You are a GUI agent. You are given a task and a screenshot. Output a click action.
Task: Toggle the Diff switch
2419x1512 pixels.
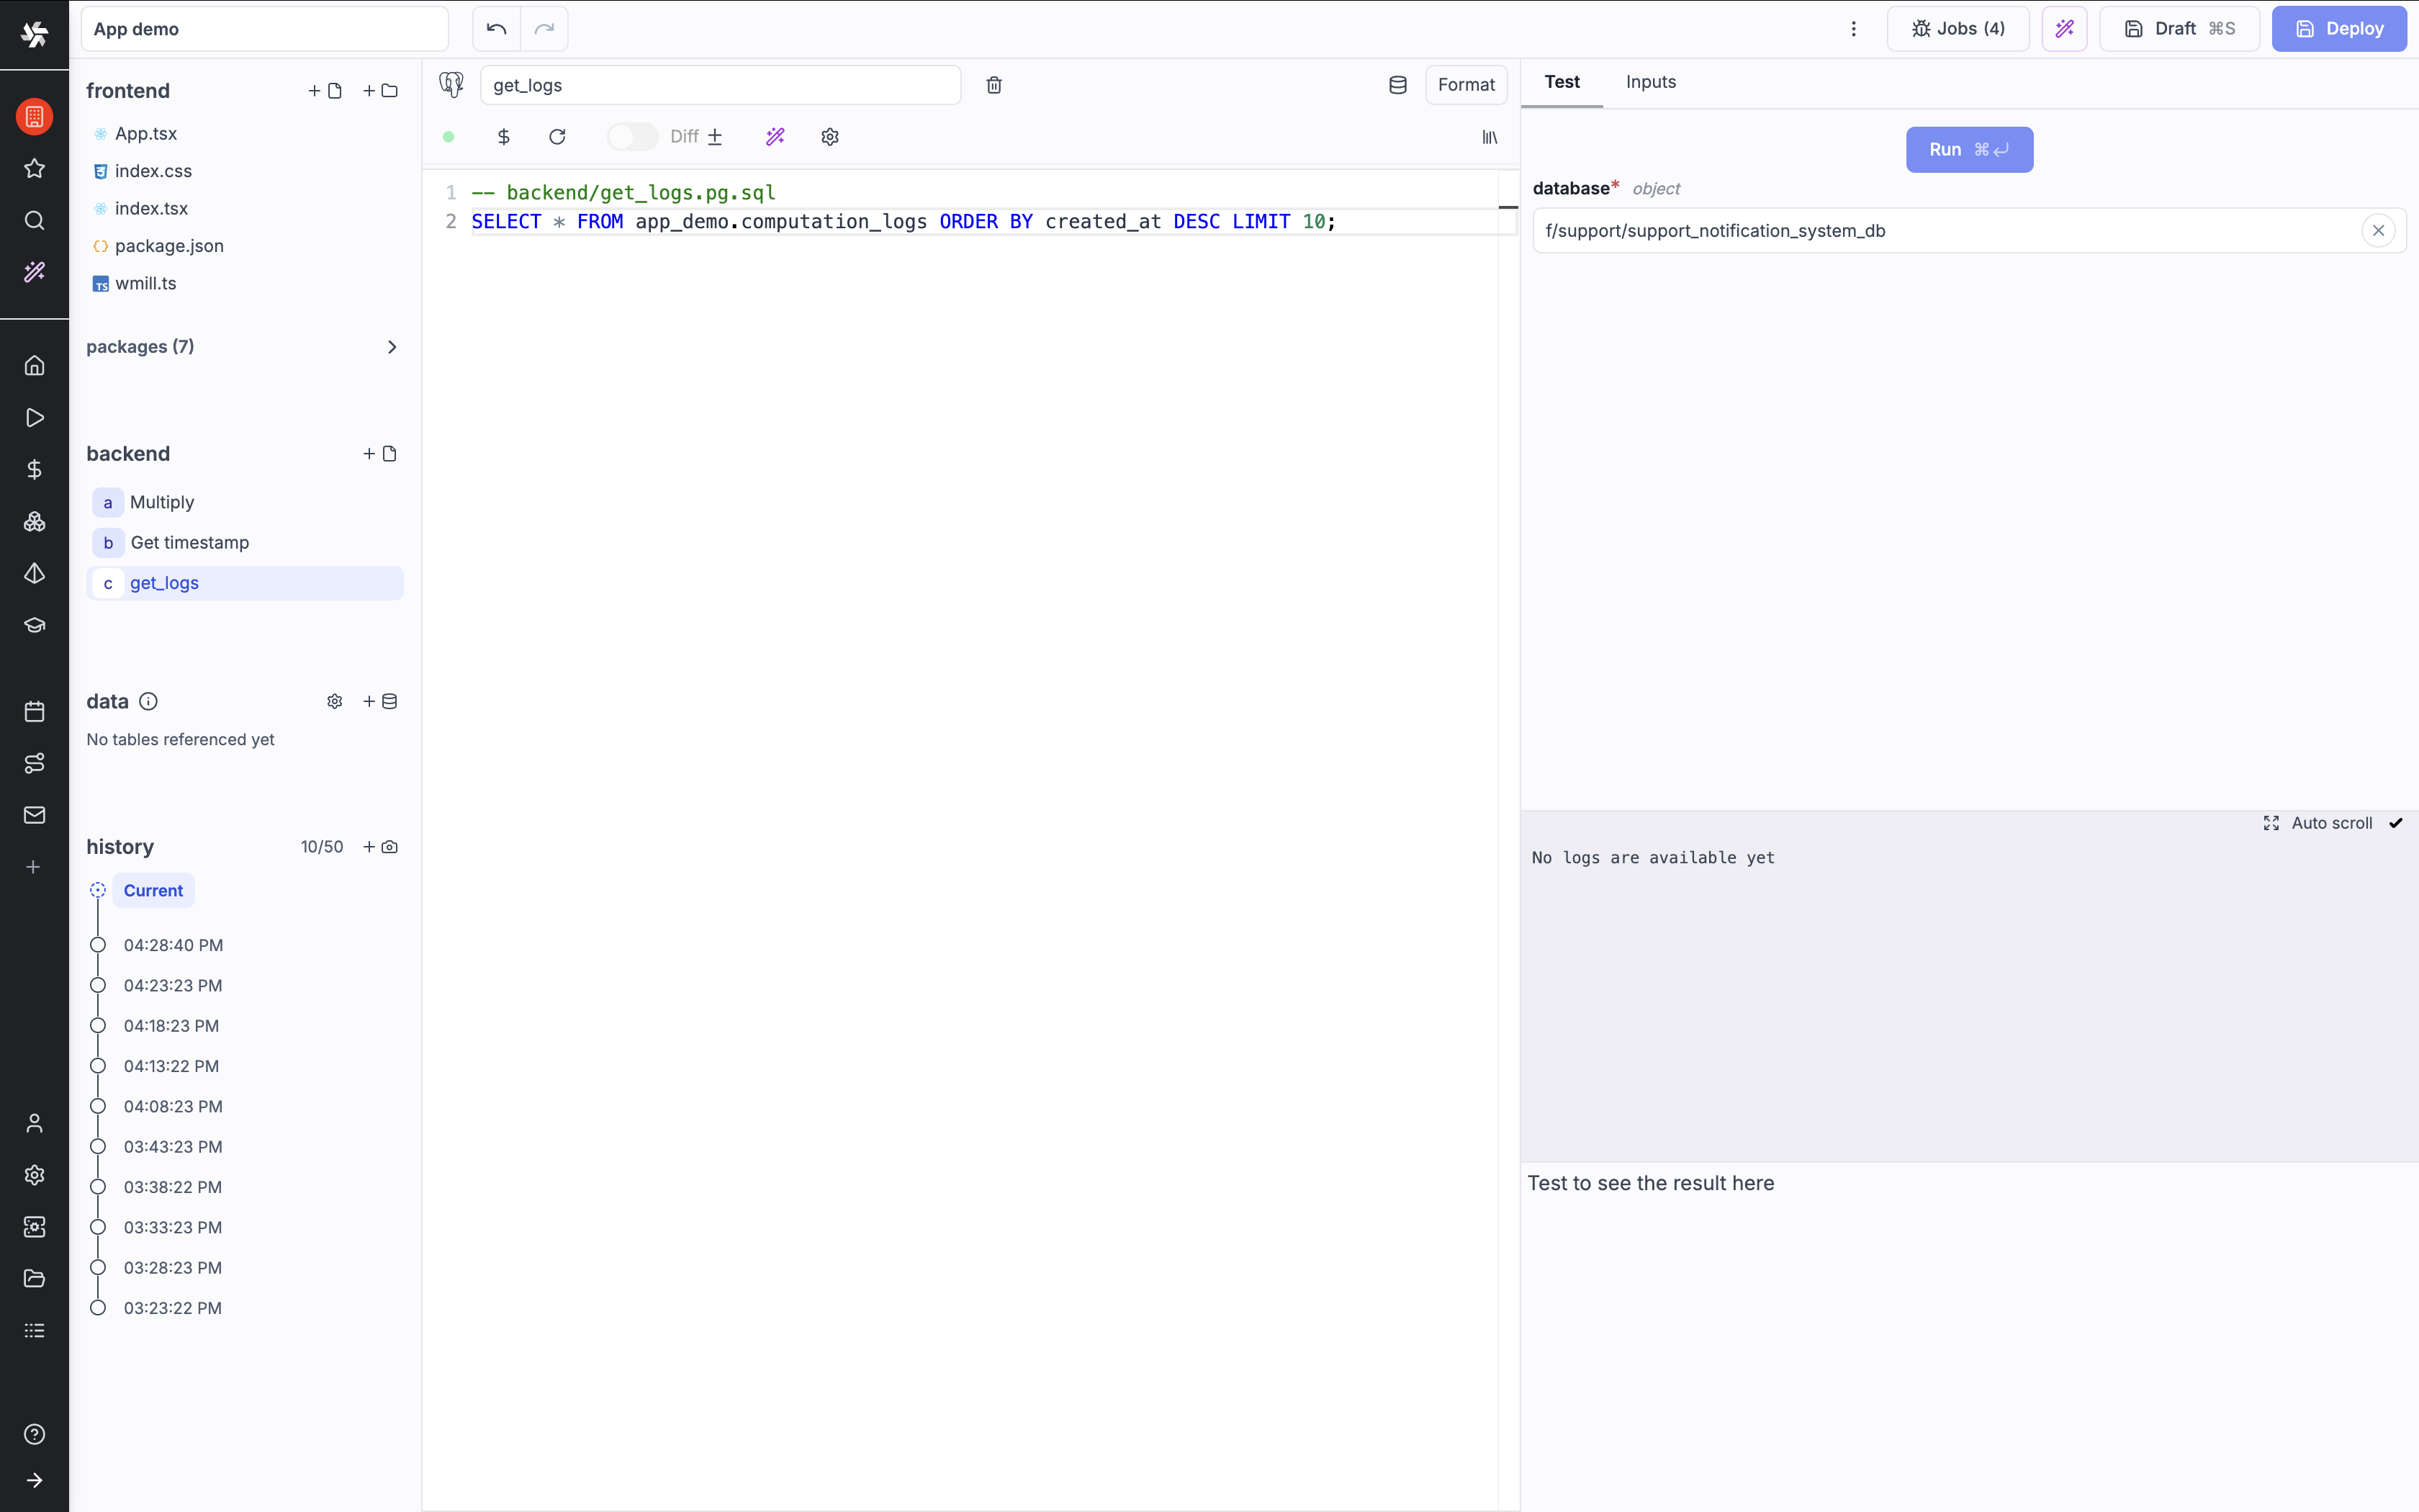(x=631, y=137)
